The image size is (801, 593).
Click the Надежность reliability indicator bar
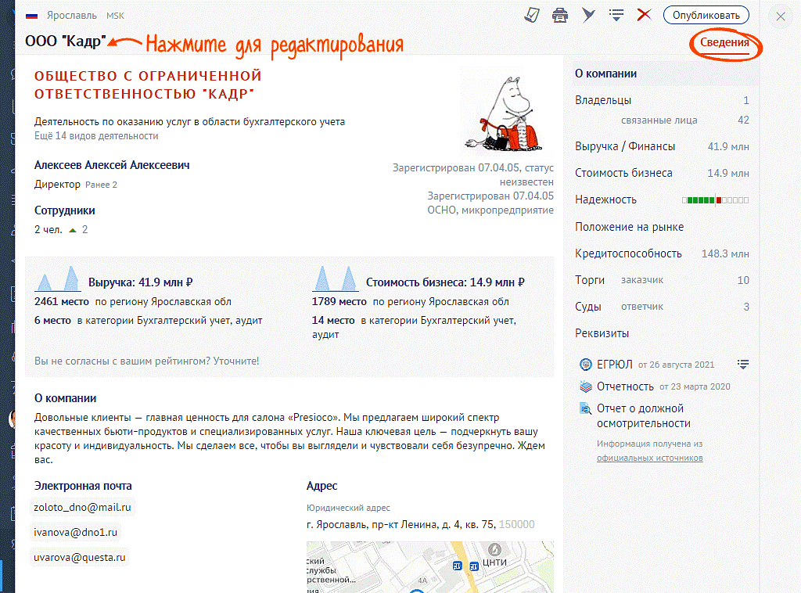coord(715,200)
